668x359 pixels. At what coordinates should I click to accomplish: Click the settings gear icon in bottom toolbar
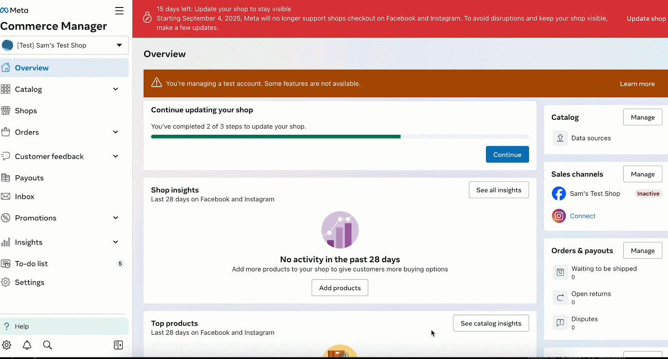[7, 345]
